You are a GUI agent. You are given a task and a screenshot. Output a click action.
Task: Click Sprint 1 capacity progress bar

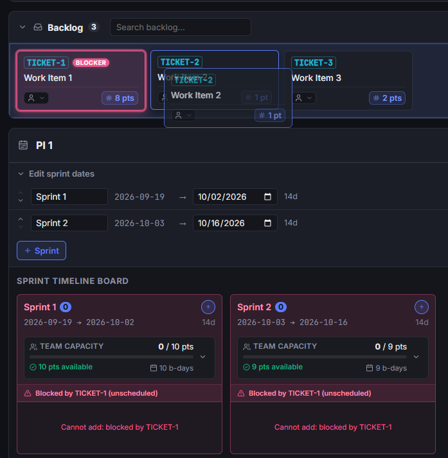111,357
